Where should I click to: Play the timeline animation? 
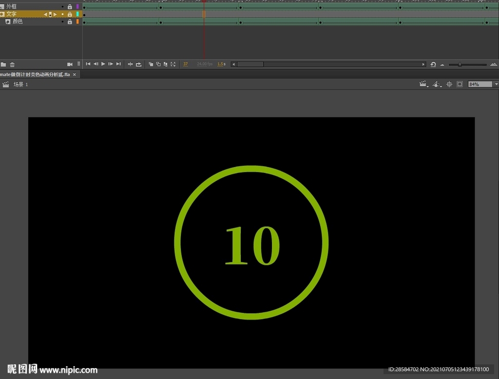(x=103, y=64)
